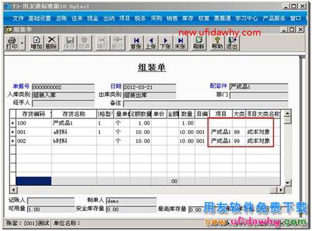Open the 核算 menu
Image resolution: width=312 pixels, height=231 pixels.
click(203, 18)
